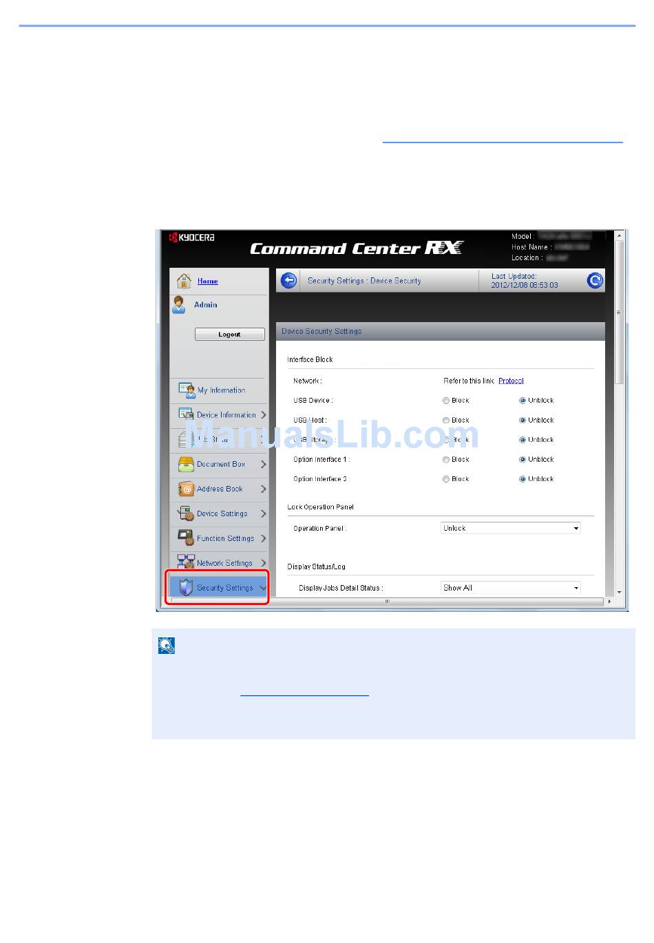Image resolution: width=654 pixels, height=943 pixels.
Task: Refresh the page with the reload icon
Action: pyautogui.click(x=595, y=280)
